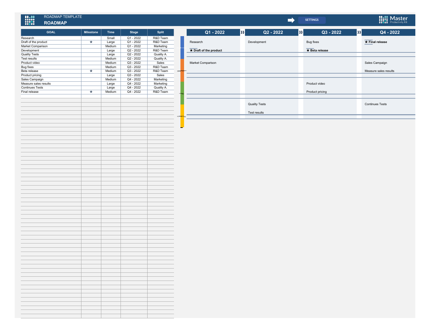Viewport: 430px width, 332px height.
Task: Click 'Measure sales results' goal in the table
Action: point(36,84)
